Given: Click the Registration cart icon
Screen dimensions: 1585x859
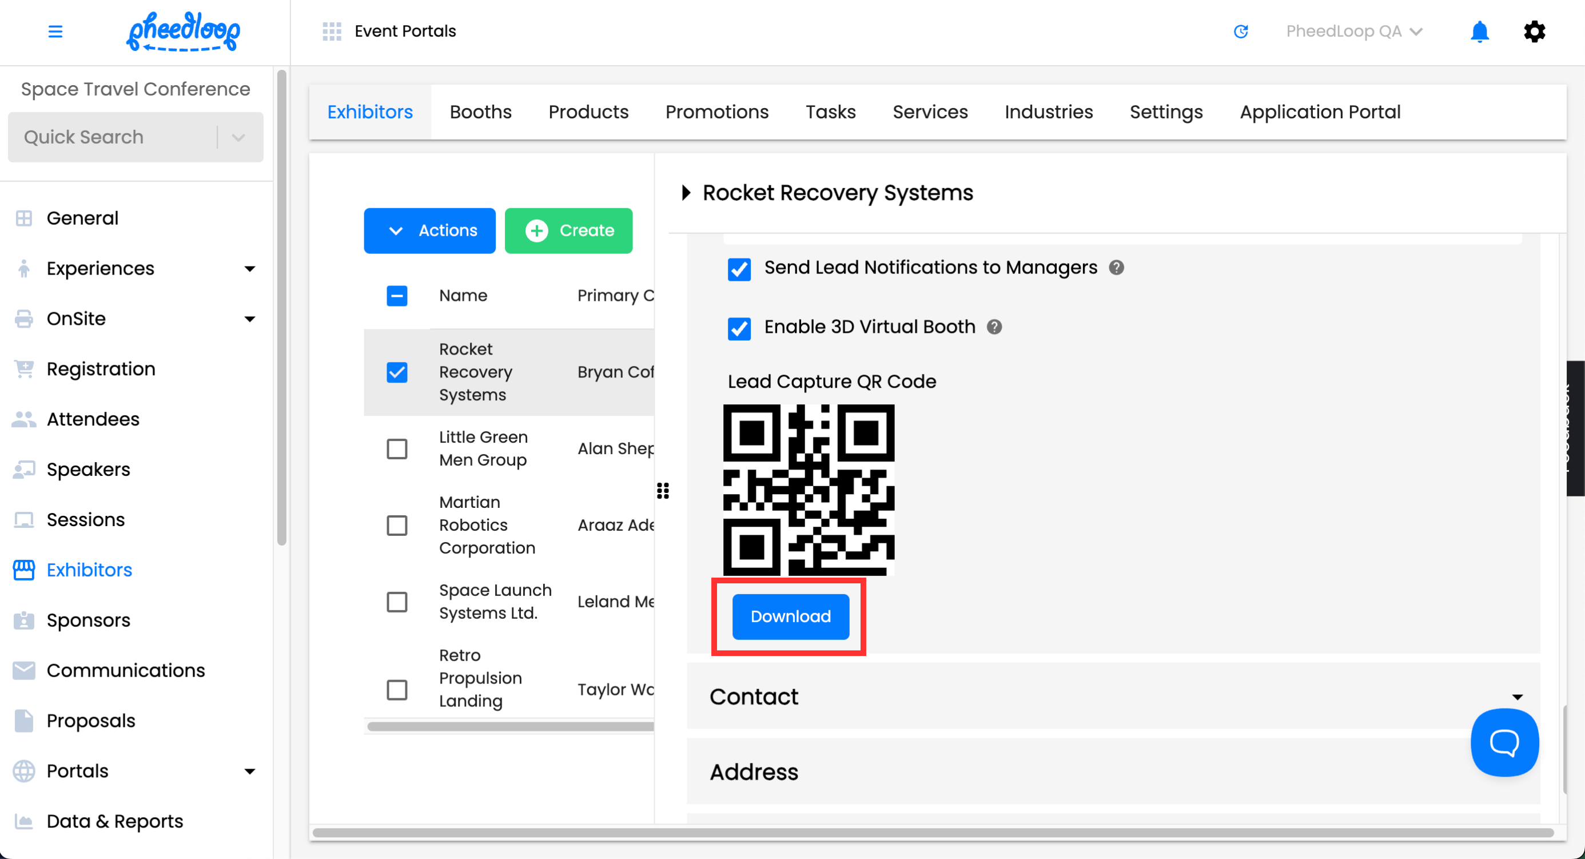Looking at the screenshot, I should (x=24, y=369).
